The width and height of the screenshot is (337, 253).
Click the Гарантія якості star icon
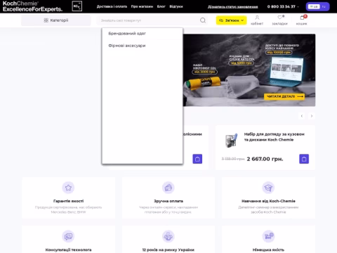[x=68, y=188]
